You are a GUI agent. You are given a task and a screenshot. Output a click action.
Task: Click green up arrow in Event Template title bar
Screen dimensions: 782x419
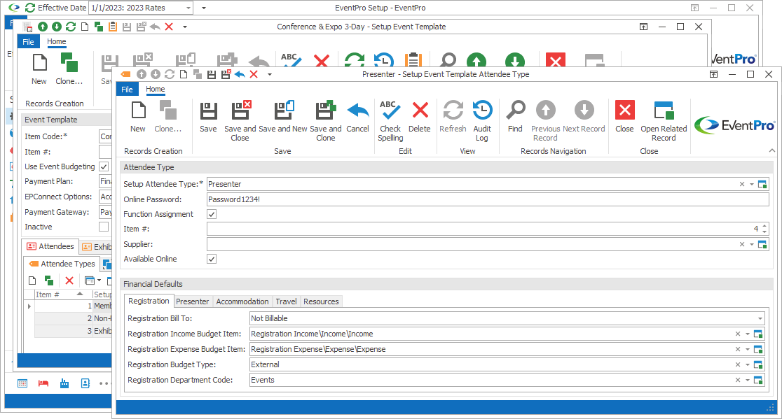(43, 27)
